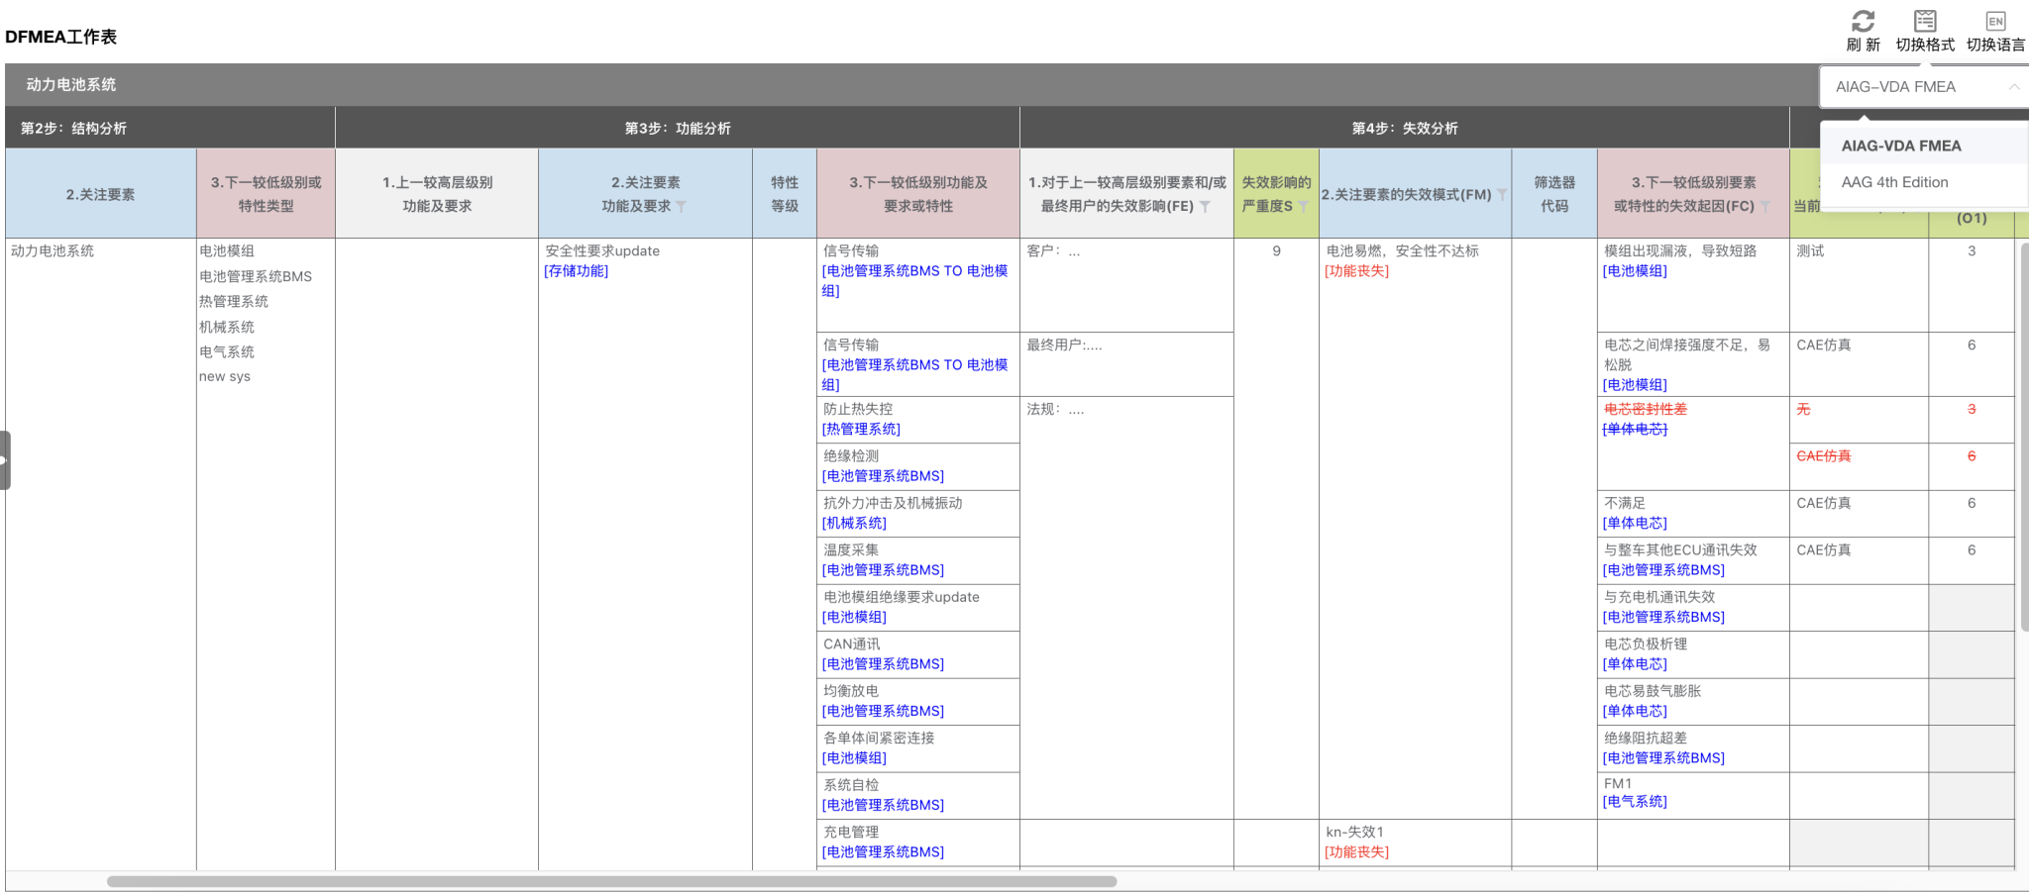The width and height of the screenshot is (2029, 893).
Task: Open the [电气系统] link under FM1
Action: tap(1635, 802)
